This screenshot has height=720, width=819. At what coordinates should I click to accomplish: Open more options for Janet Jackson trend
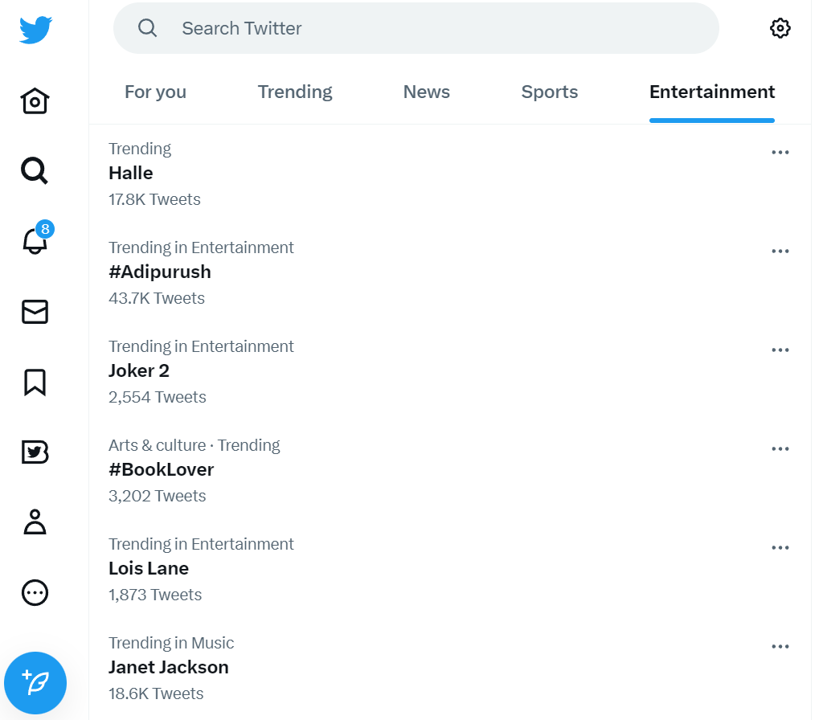(780, 646)
